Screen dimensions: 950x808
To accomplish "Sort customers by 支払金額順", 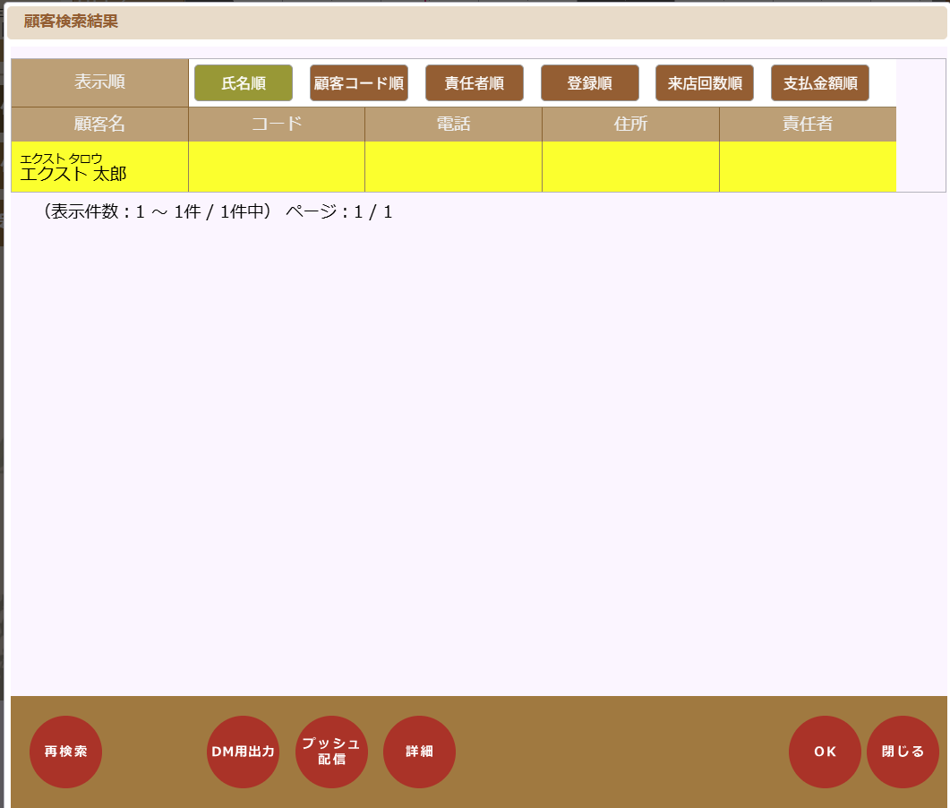I will (x=819, y=83).
